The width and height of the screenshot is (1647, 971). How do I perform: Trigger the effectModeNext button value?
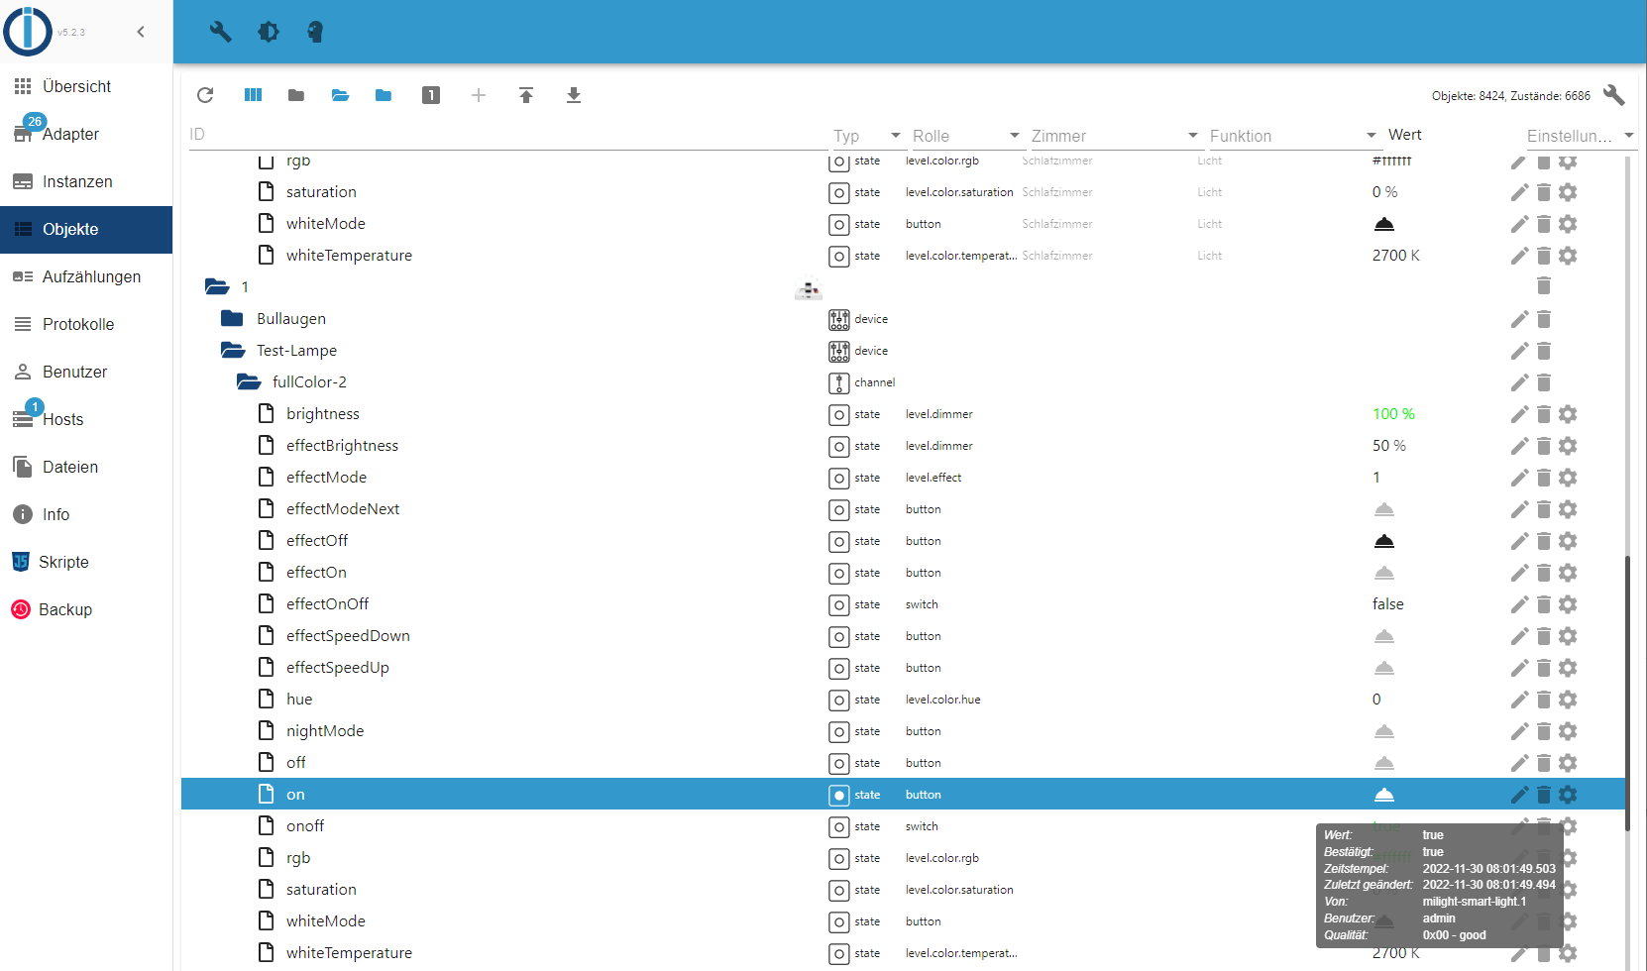(x=1384, y=509)
